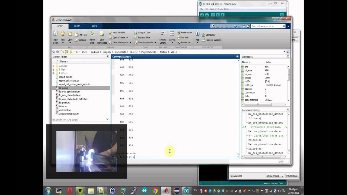Image resolution: width=347 pixels, height=195 pixels.
Task: Click the New Variable tool
Action: pyautogui.click(x=117, y=32)
